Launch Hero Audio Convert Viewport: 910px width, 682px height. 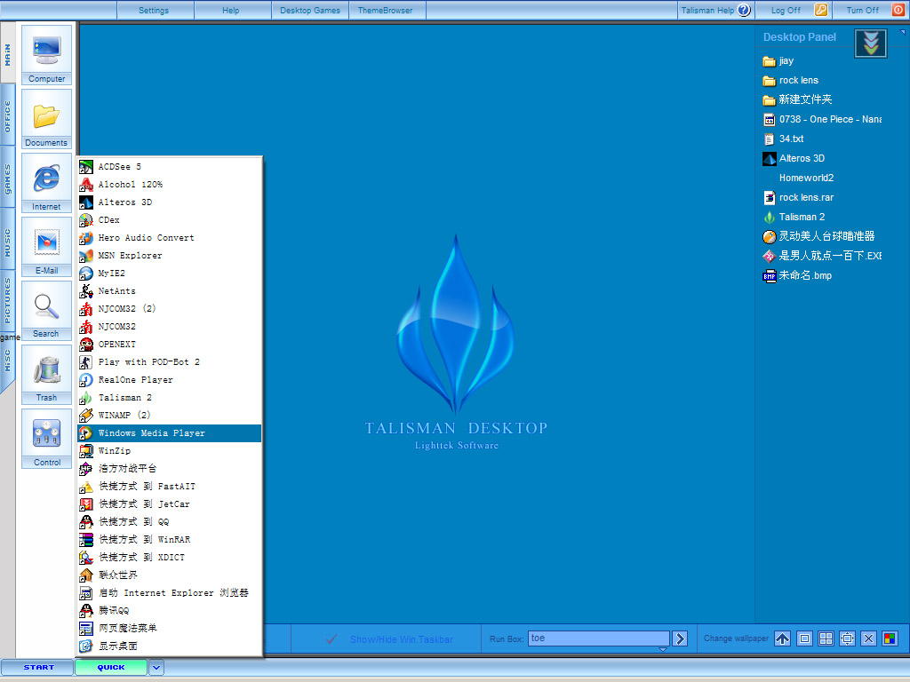[x=170, y=238]
